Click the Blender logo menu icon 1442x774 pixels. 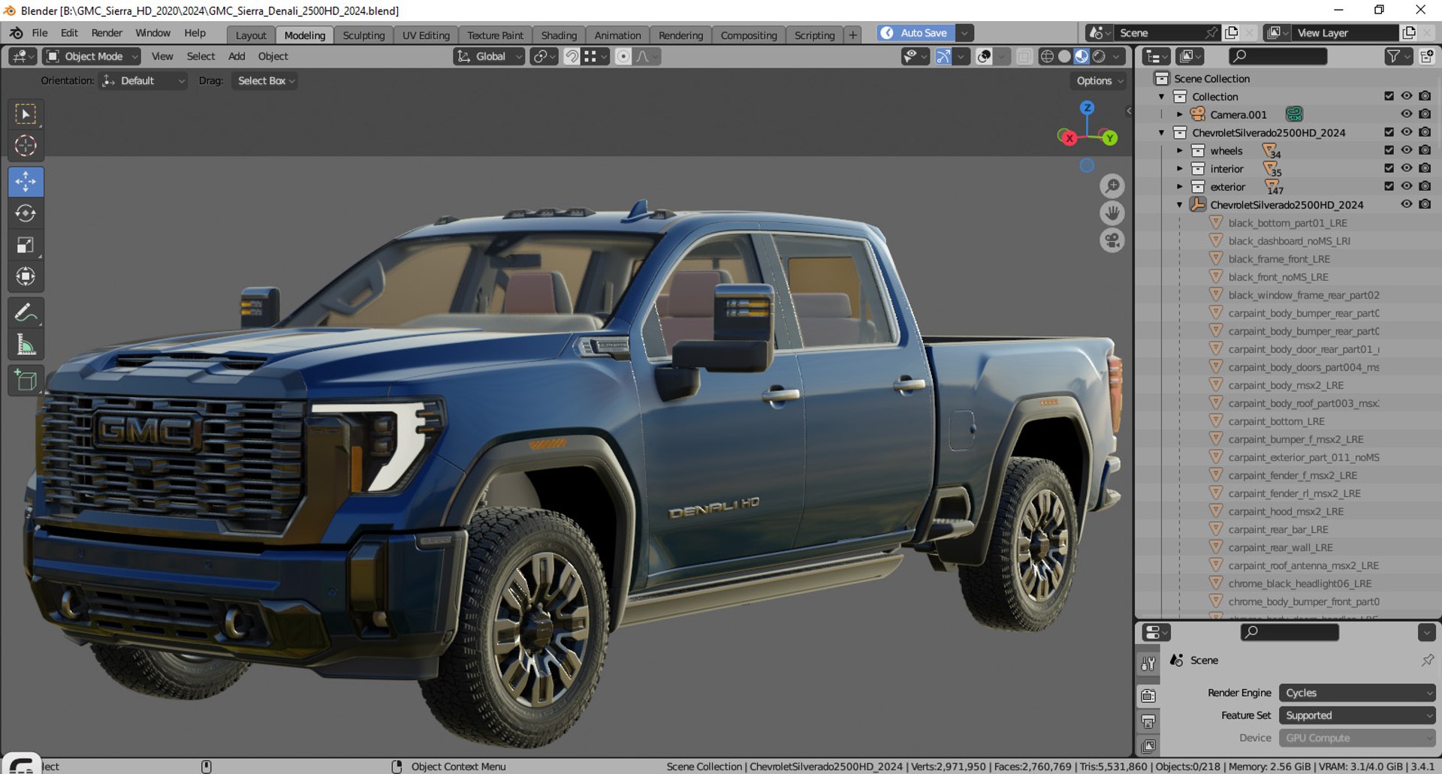(16, 33)
